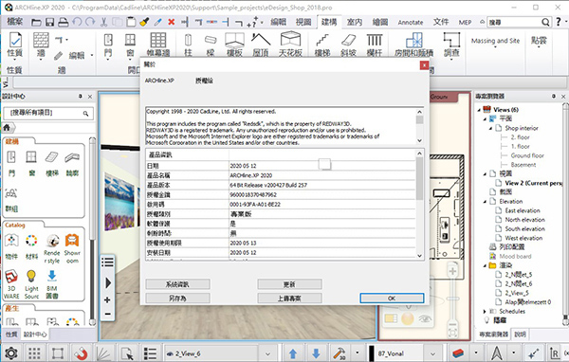Open the settings gear in the bottom-left corner

10,353
